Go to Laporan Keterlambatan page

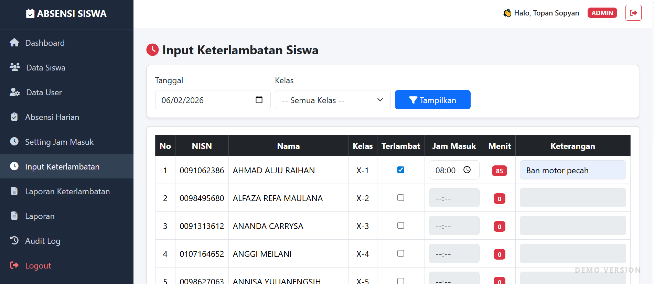click(x=67, y=192)
